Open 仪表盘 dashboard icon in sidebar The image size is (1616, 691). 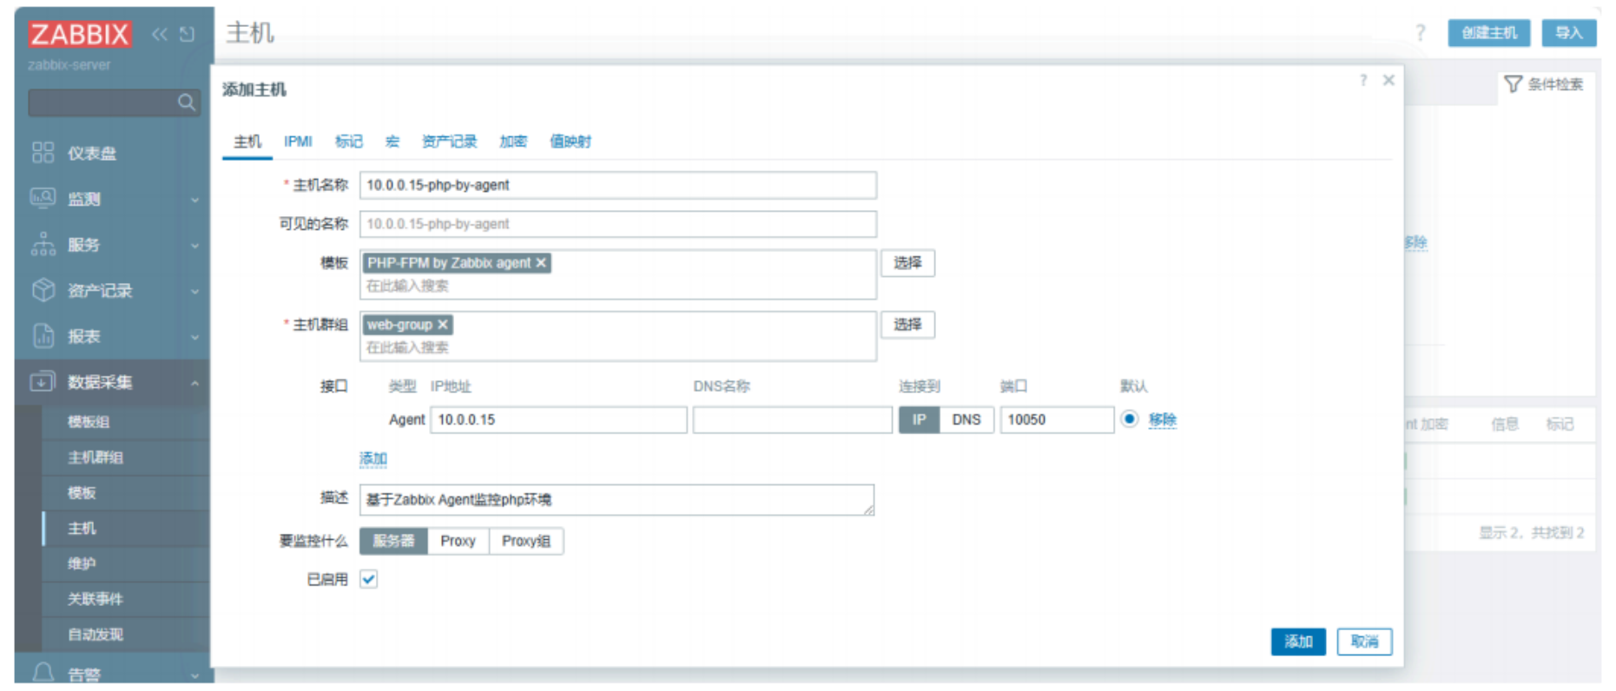(43, 153)
